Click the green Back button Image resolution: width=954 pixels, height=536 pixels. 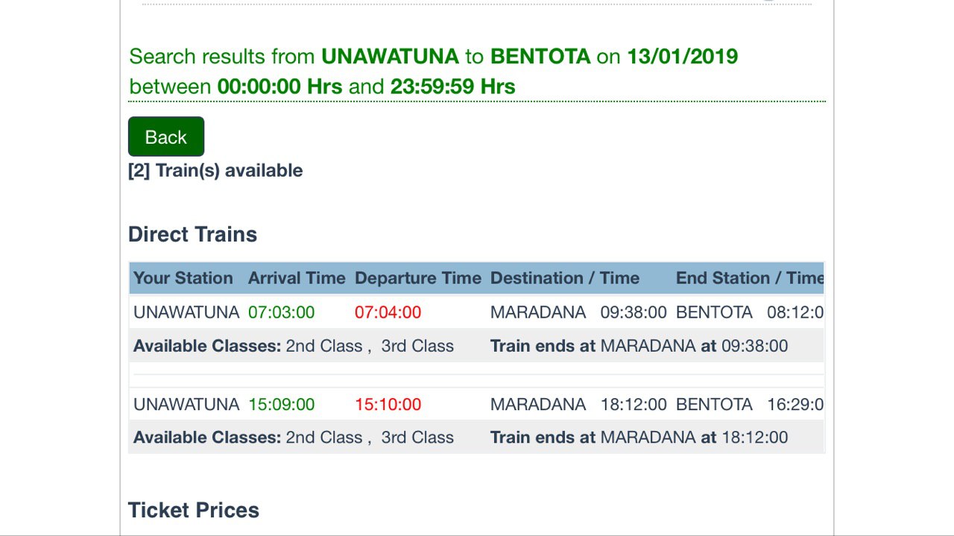[x=166, y=136]
